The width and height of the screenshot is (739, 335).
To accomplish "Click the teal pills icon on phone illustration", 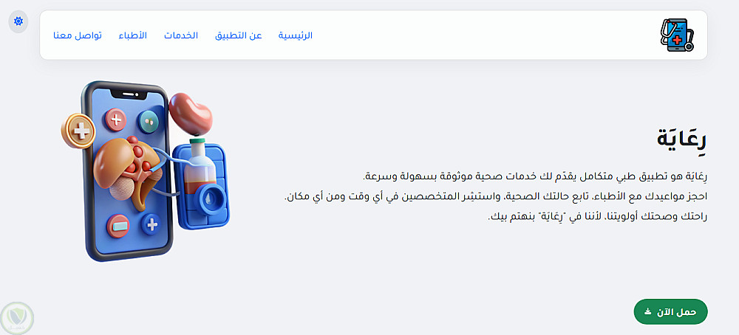I will pos(149,122).
